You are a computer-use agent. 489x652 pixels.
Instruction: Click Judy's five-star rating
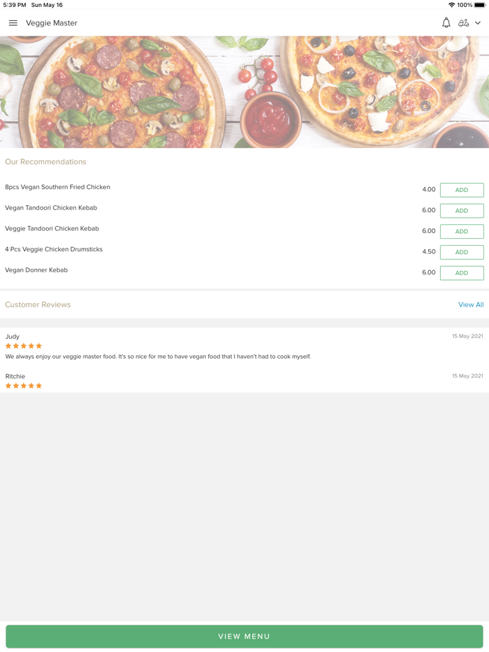click(x=24, y=346)
